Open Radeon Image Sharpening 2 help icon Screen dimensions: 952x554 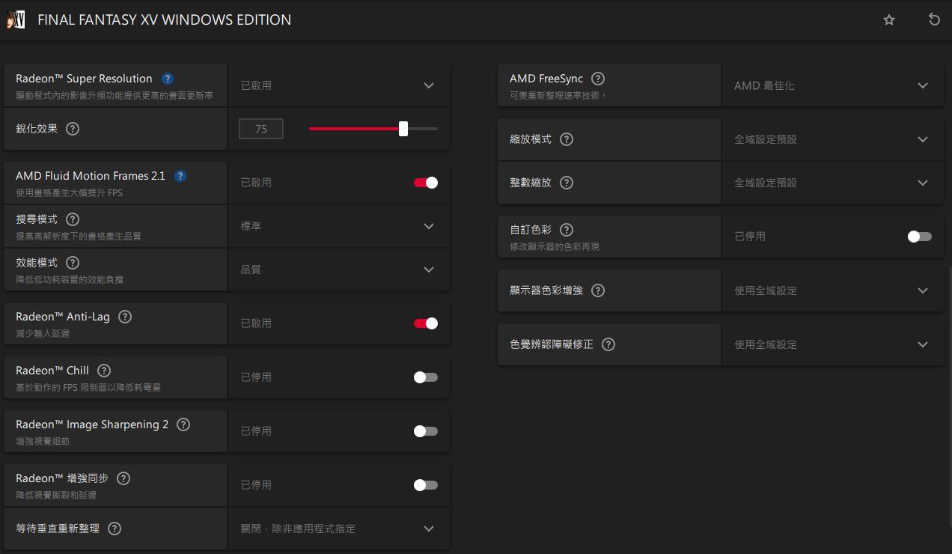coord(183,424)
